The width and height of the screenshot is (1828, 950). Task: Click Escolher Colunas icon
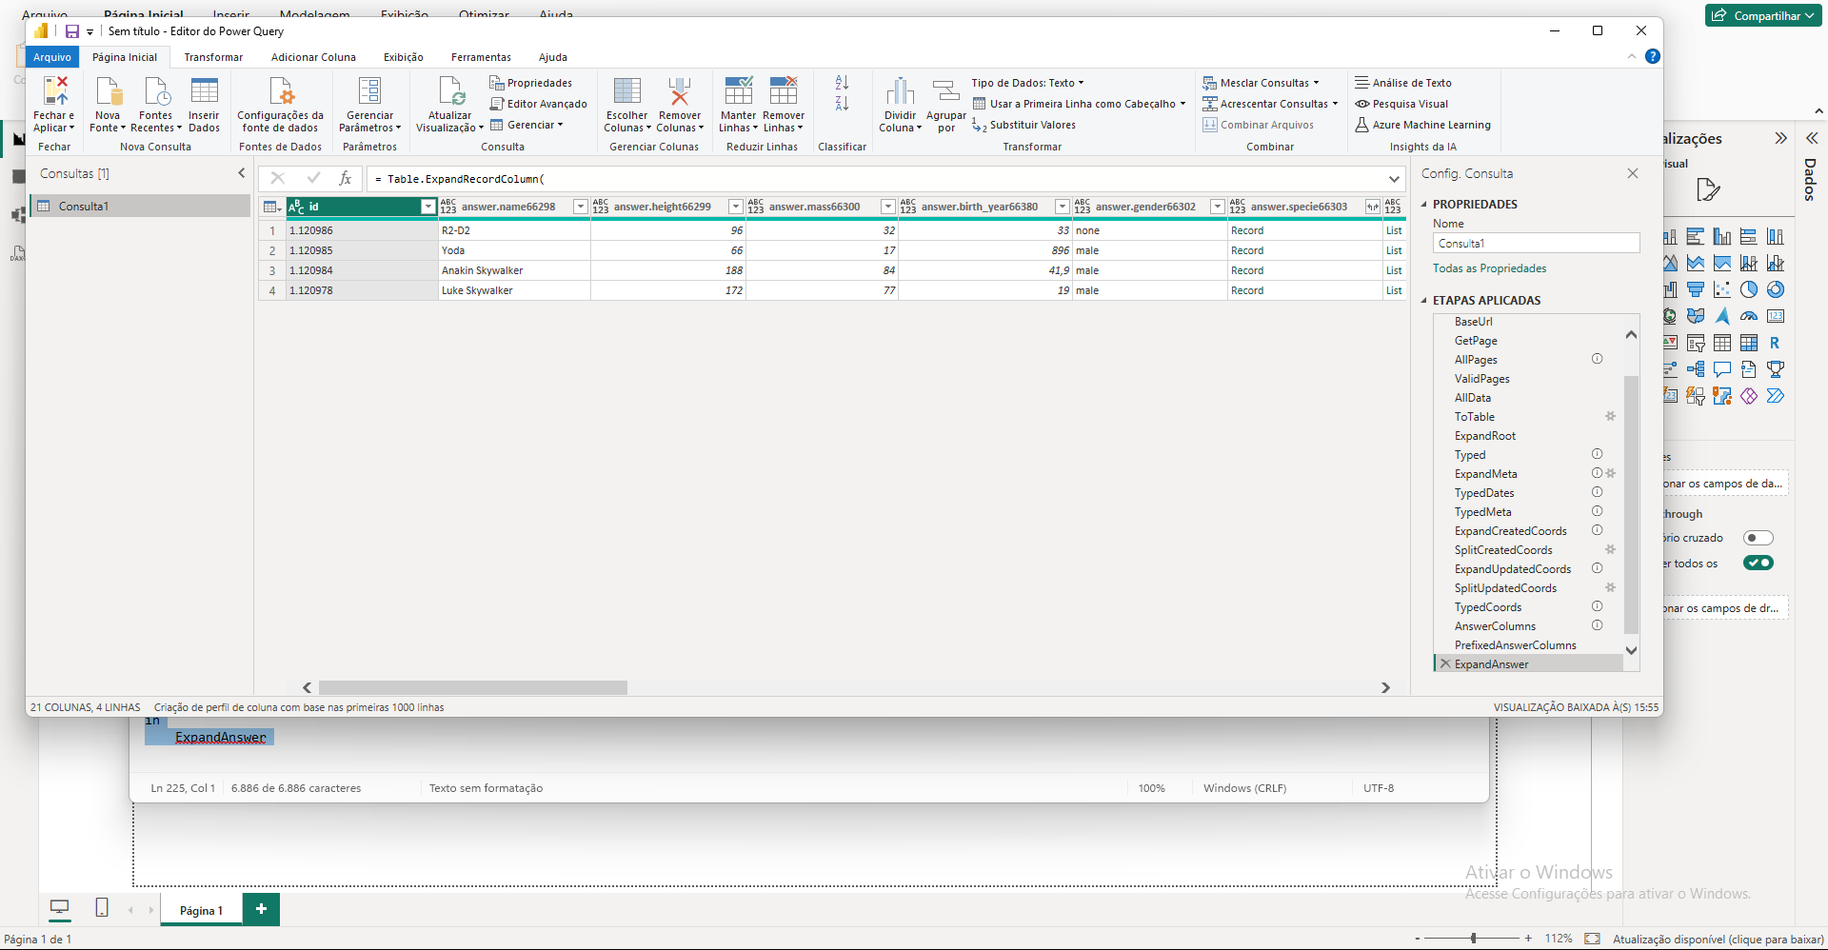(626, 92)
